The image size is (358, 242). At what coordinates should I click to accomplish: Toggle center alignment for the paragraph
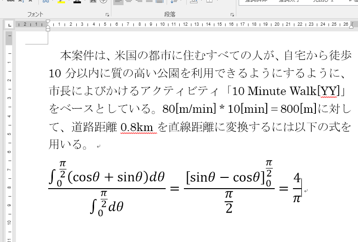(x=129, y=1)
